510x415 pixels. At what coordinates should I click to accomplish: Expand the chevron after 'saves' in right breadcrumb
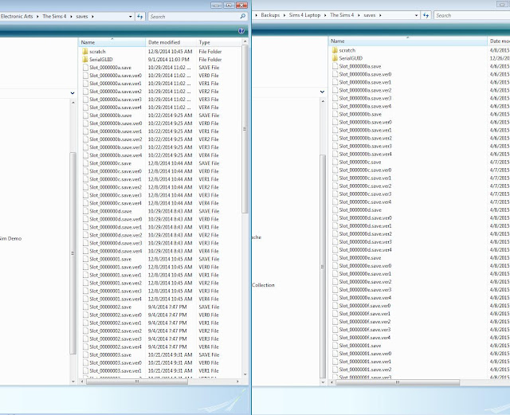[x=380, y=15]
